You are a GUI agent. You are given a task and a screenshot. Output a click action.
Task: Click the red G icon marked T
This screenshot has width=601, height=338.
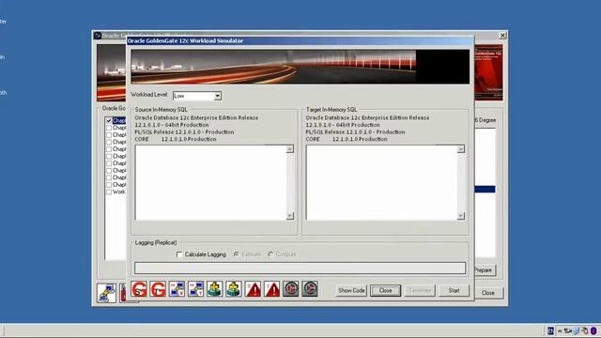(158, 289)
